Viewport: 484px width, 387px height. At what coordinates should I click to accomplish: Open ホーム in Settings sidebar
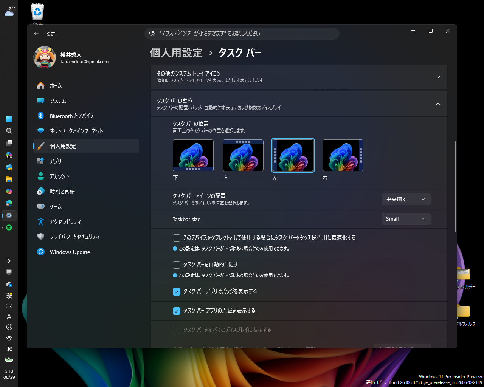tap(86, 86)
